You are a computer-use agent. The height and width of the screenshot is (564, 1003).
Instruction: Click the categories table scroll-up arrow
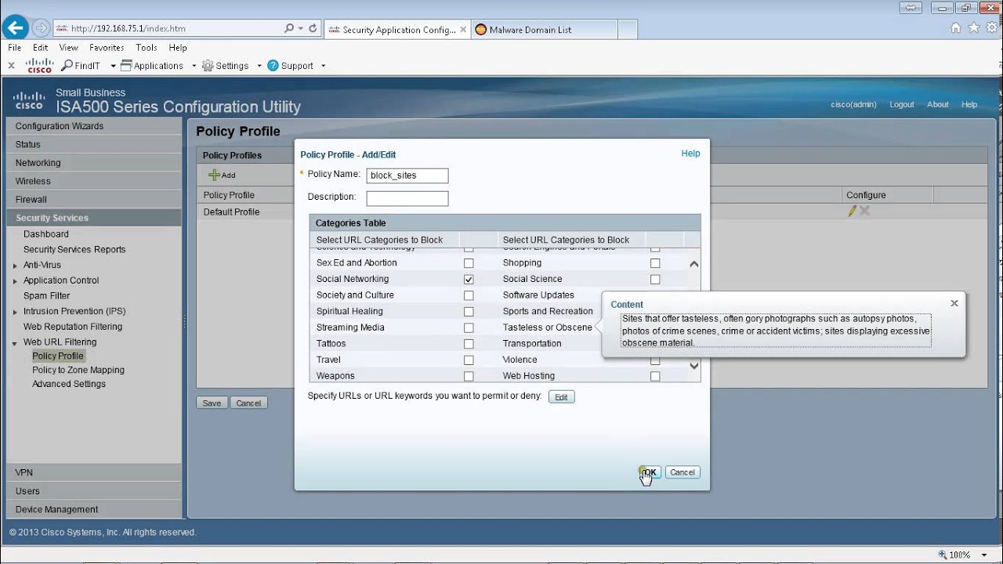pyautogui.click(x=693, y=264)
